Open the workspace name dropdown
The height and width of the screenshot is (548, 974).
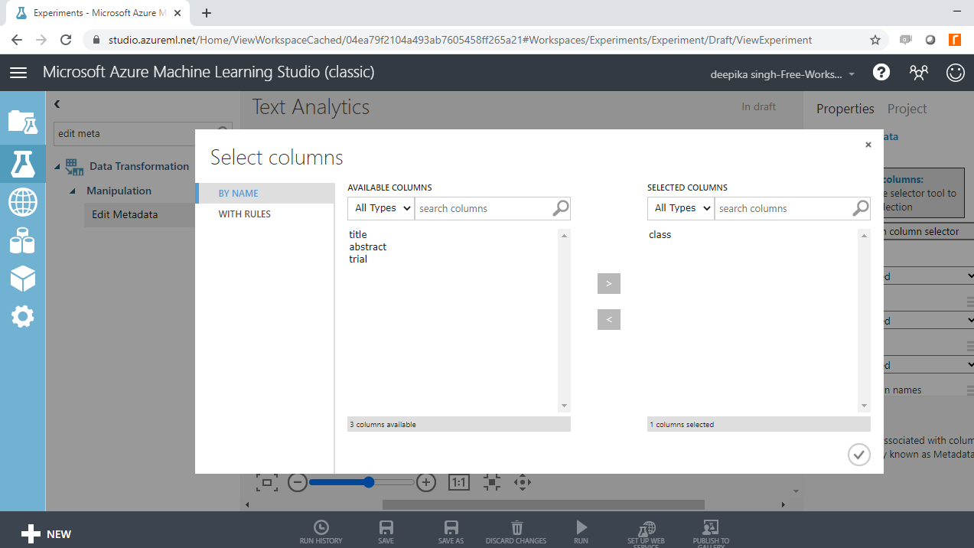click(x=783, y=74)
